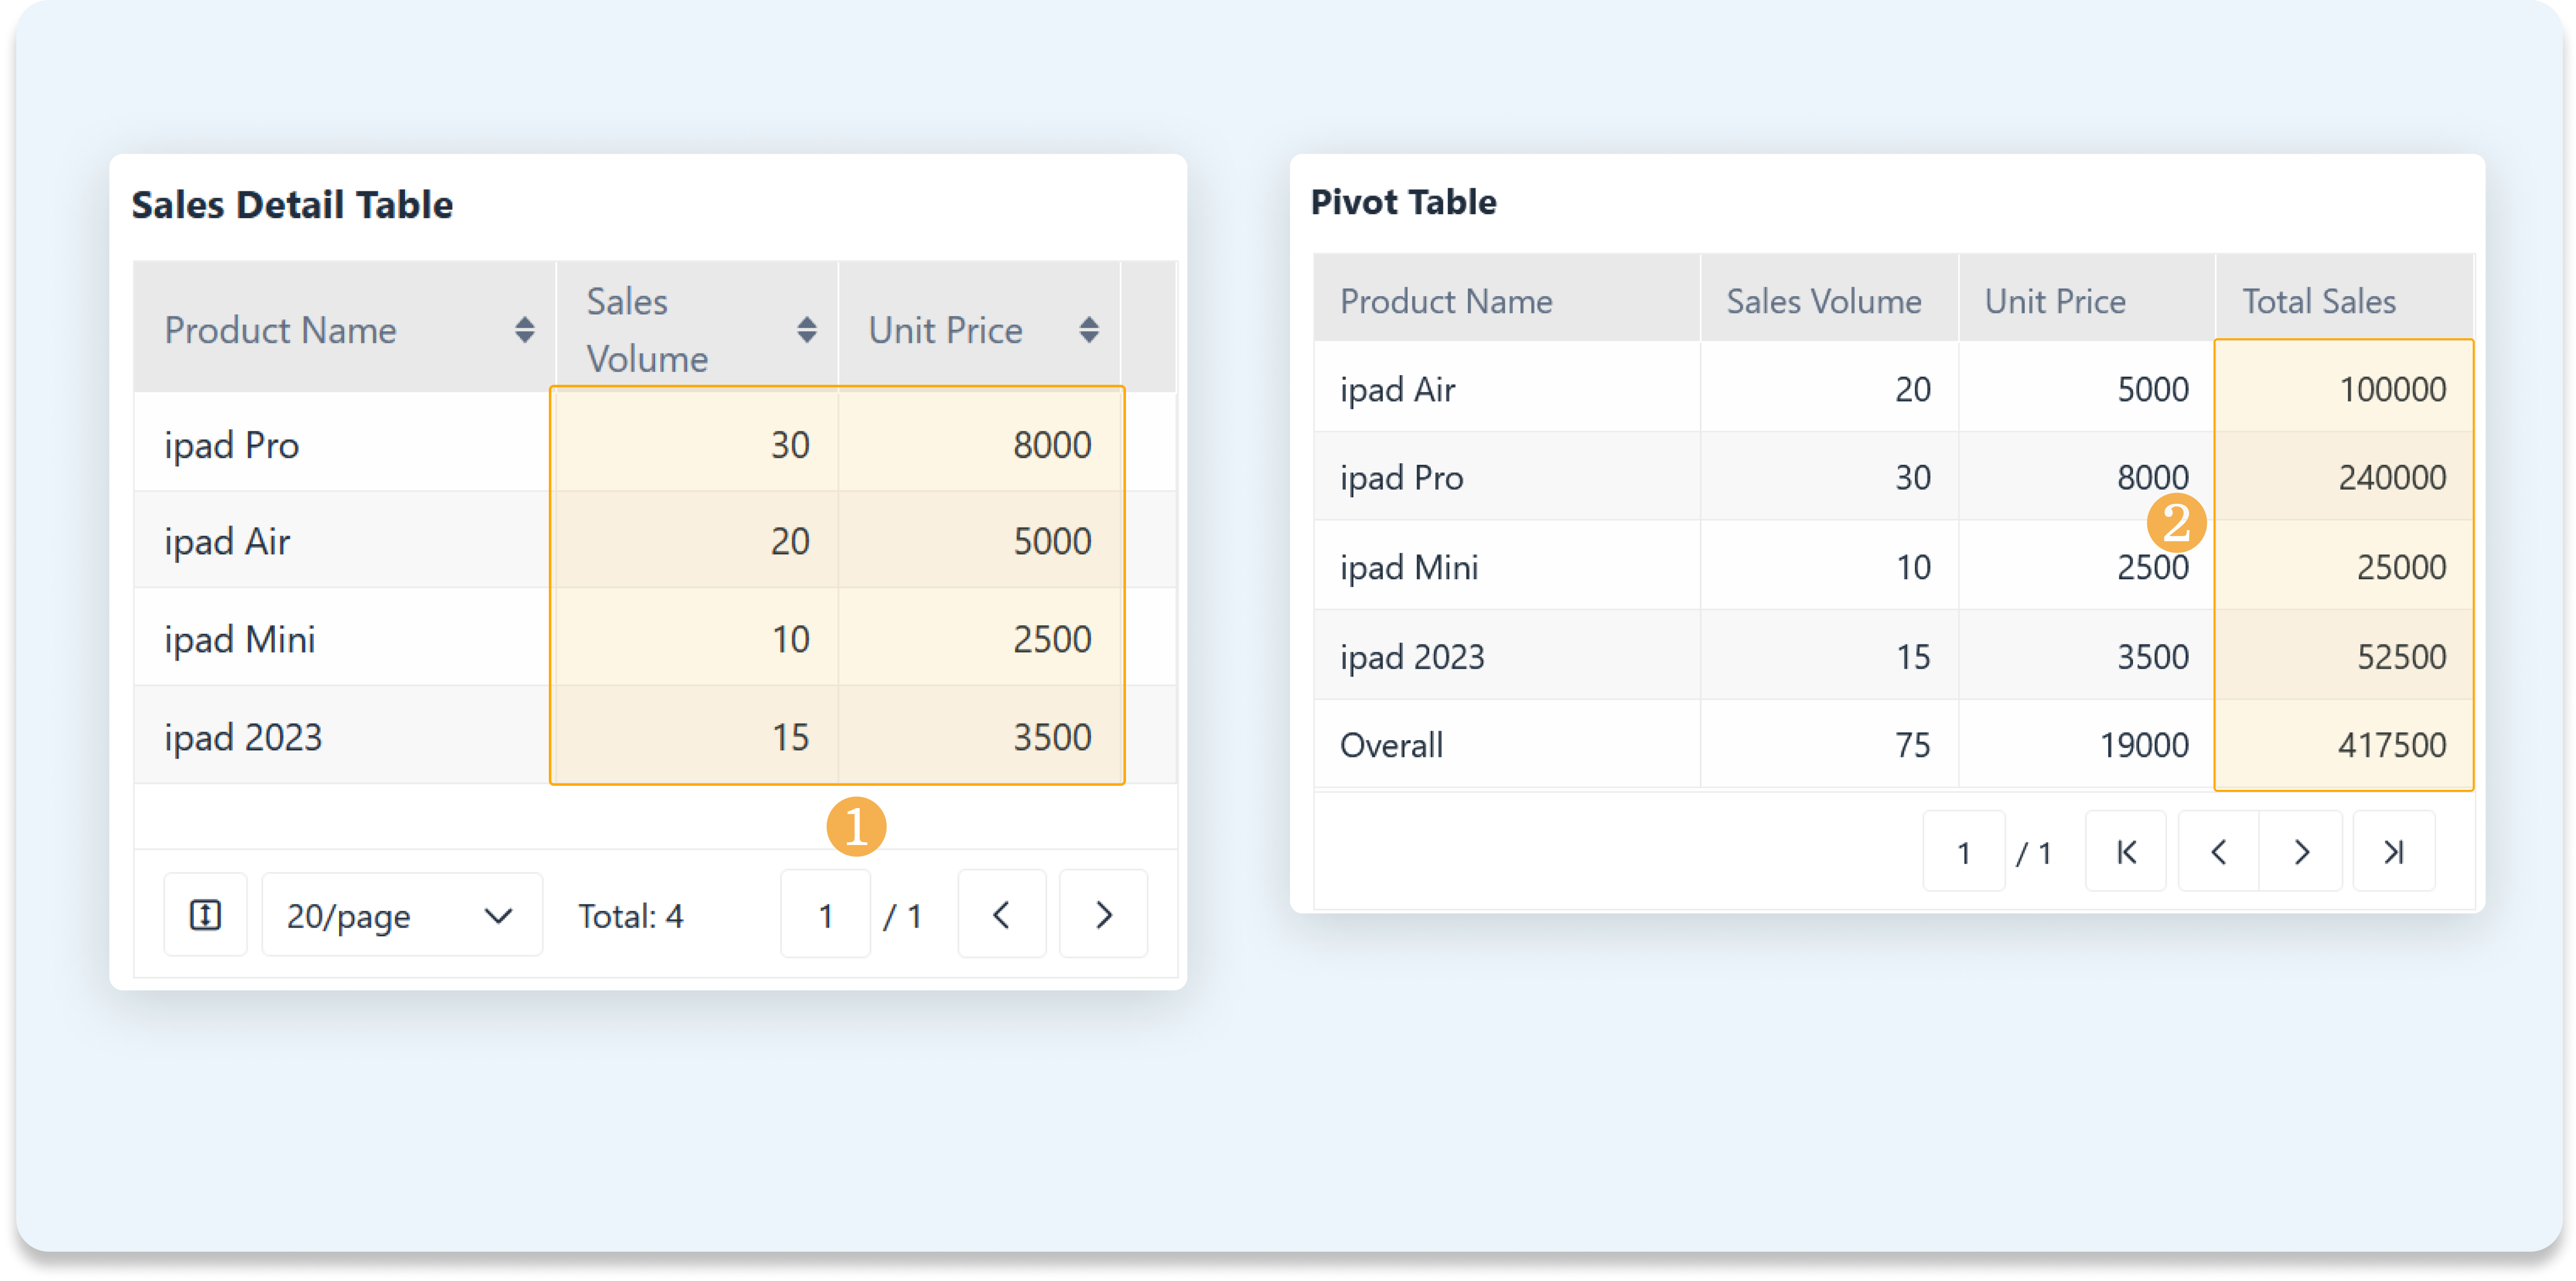Viewport: 2576px width, 1281px height.
Task: Click the Pivot Table page number field
Action: click(x=1963, y=852)
